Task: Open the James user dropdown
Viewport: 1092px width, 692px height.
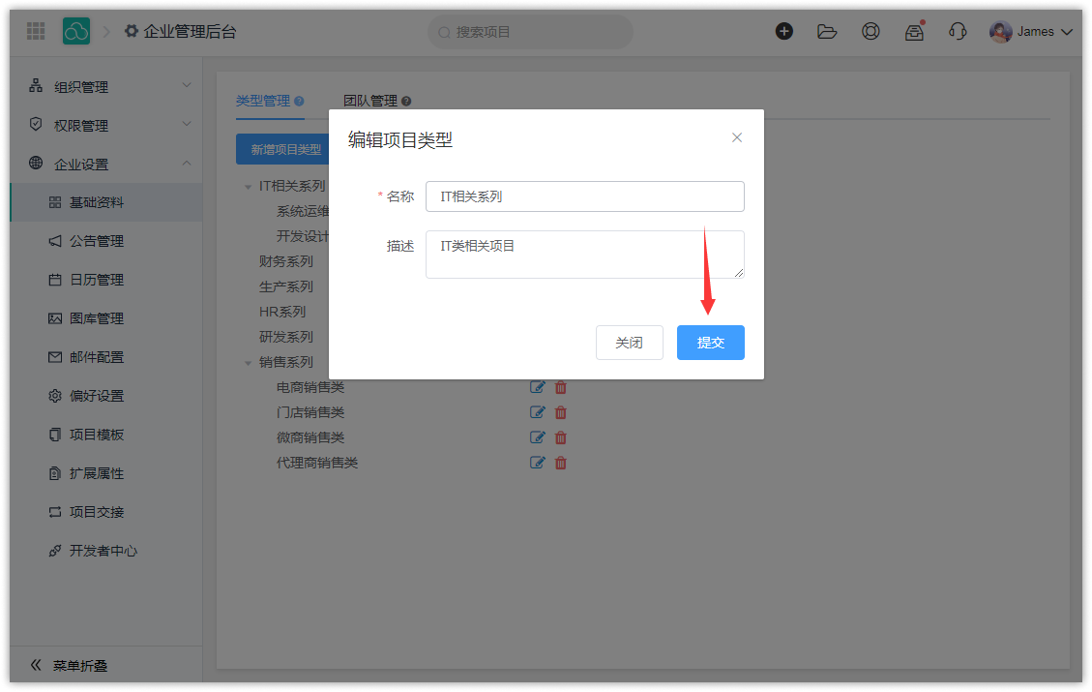Action: (1032, 32)
